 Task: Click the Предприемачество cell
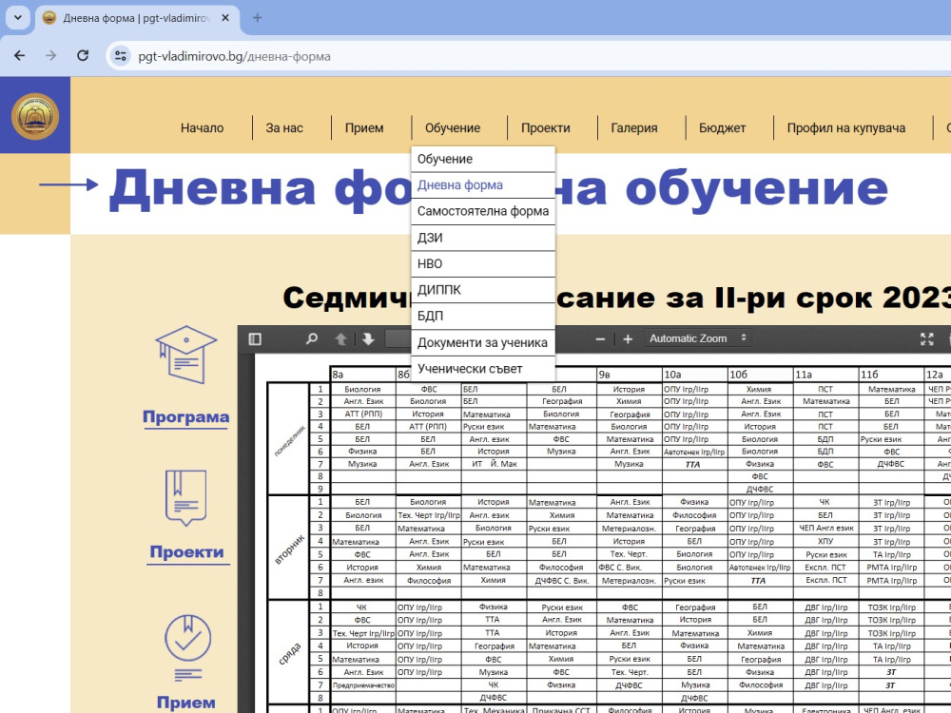[363, 685]
